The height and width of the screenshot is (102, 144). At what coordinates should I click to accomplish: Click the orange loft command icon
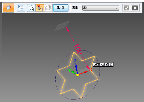(8, 8)
